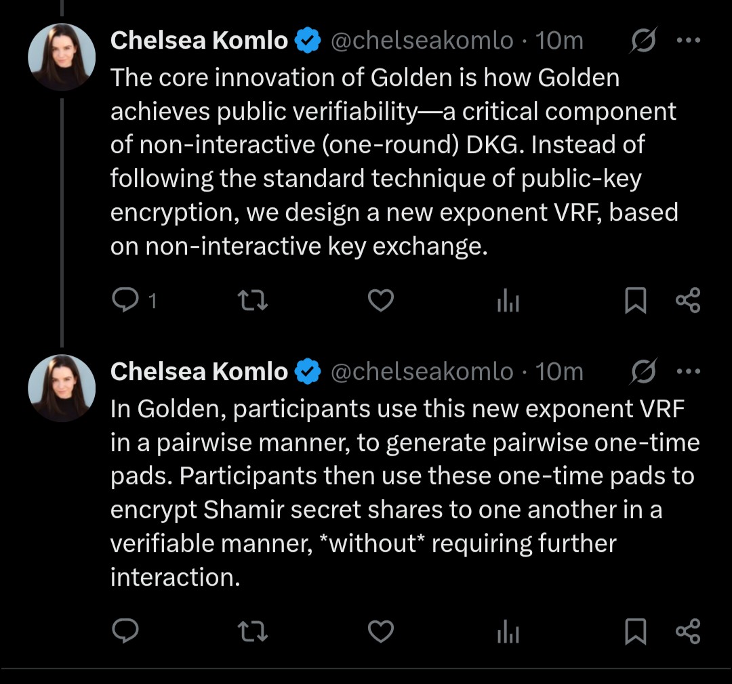Open more options menu on first tweet
The width and height of the screenshot is (732, 684).
(x=688, y=41)
